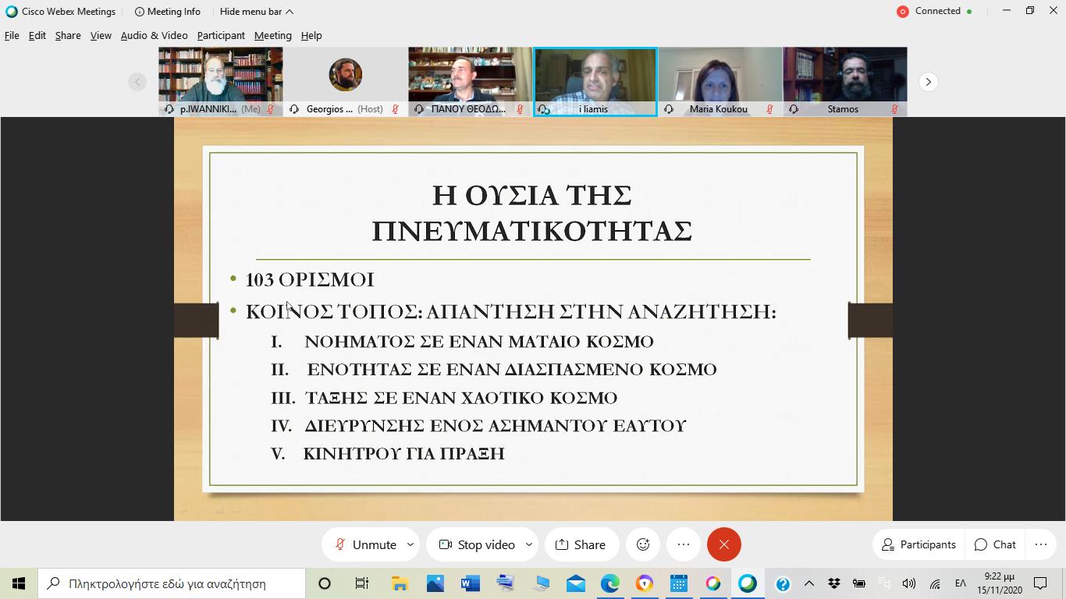Open Microsoft Edge from the taskbar
Image resolution: width=1066 pixels, height=599 pixels.
click(609, 583)
